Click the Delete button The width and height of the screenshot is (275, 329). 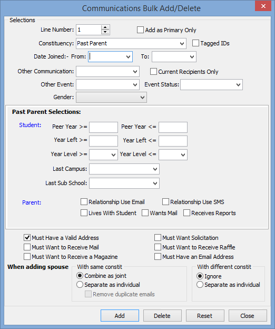pyautogui.click(x=162, y=316)
